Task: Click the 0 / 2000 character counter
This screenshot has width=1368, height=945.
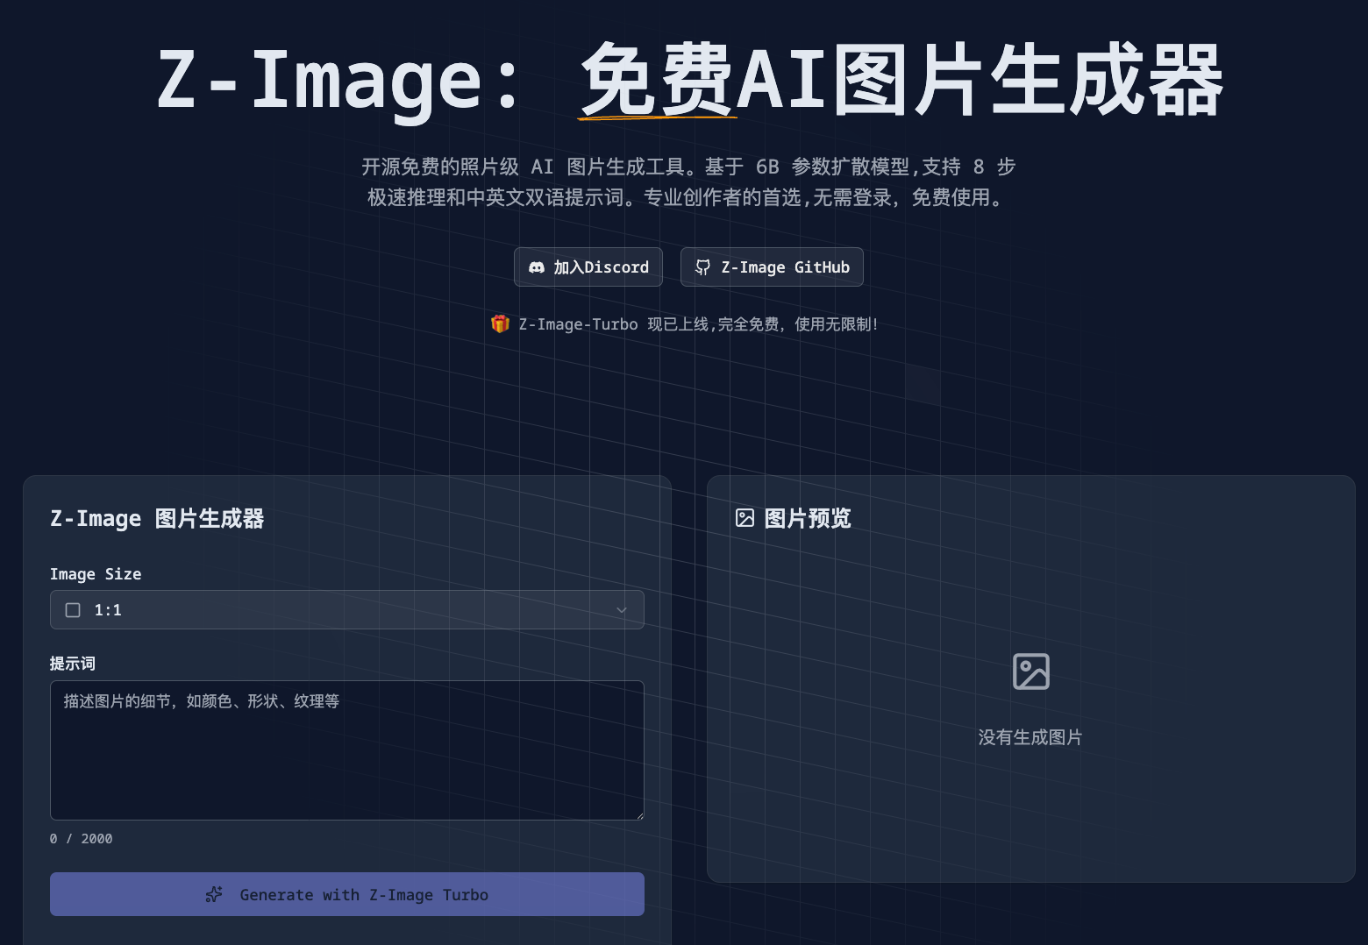Action: pos(81,839)
